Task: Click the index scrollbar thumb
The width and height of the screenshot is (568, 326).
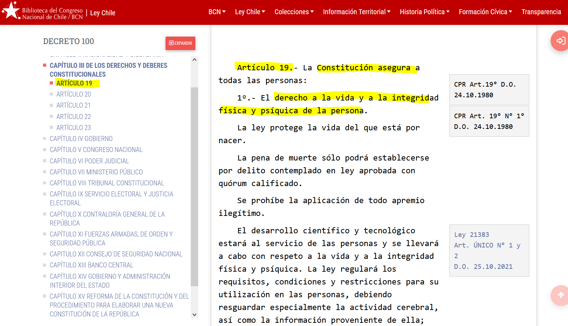Action: [x=194, y=186]
